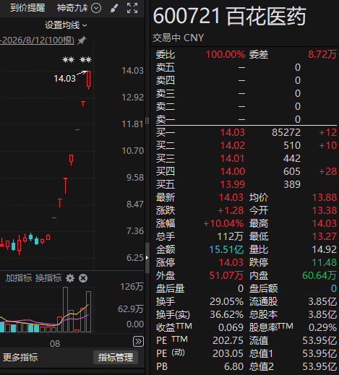Screen dimensions: 339x375
Task: Click the panel divider grip handle
Action: [x=147, y=121]
